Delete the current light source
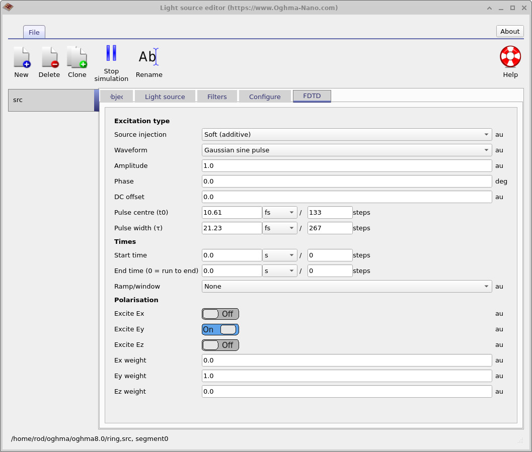 [49, 60]
